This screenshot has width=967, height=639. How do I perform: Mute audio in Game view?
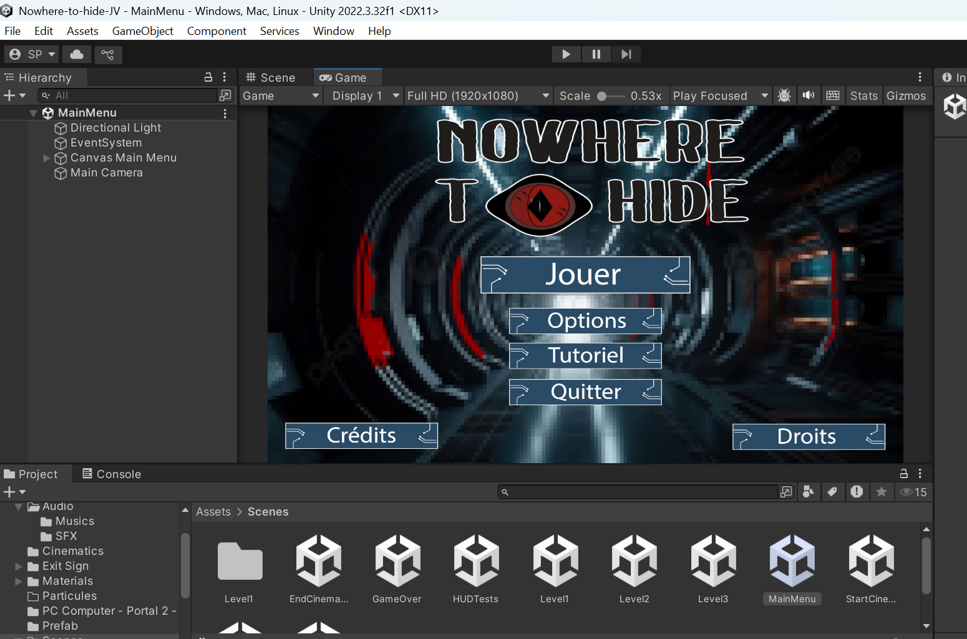click(x=809, y=95)
